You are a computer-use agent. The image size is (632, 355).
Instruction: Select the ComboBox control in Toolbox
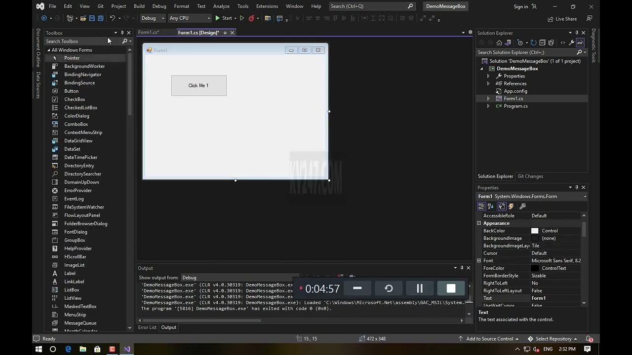tap(76, 124)
